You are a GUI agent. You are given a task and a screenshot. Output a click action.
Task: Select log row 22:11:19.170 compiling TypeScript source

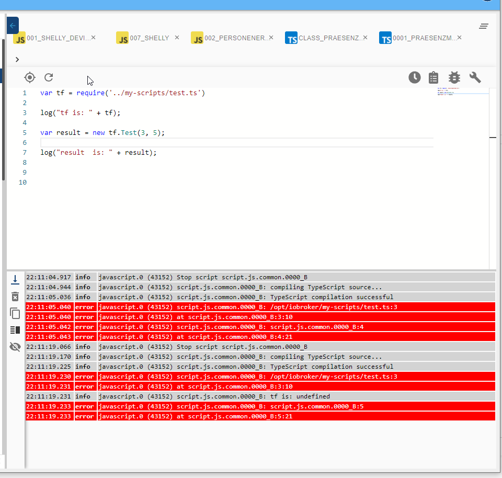[x=260, y=357]
